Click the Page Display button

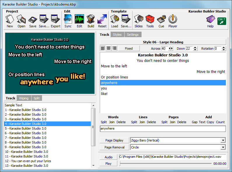[x=114, y=140]
